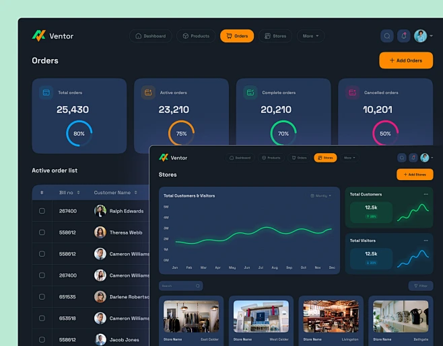Screen dimensions: 443x346
Task: Select the active Stores tab in Stores window
Action: (x=325, y=158)
